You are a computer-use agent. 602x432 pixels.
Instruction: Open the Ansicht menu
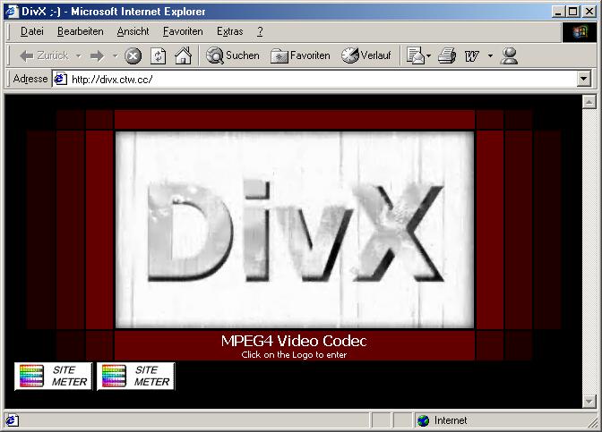pyautogui.click(x=133, y=31)
